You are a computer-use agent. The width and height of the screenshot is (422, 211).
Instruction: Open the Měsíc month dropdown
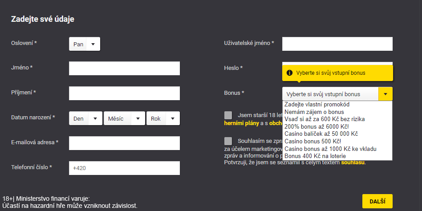coord(124,118)
